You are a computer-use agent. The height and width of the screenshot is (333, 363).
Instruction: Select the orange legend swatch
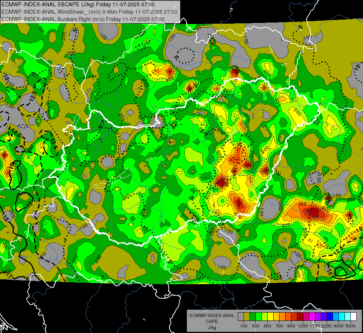tap(283, 316)
